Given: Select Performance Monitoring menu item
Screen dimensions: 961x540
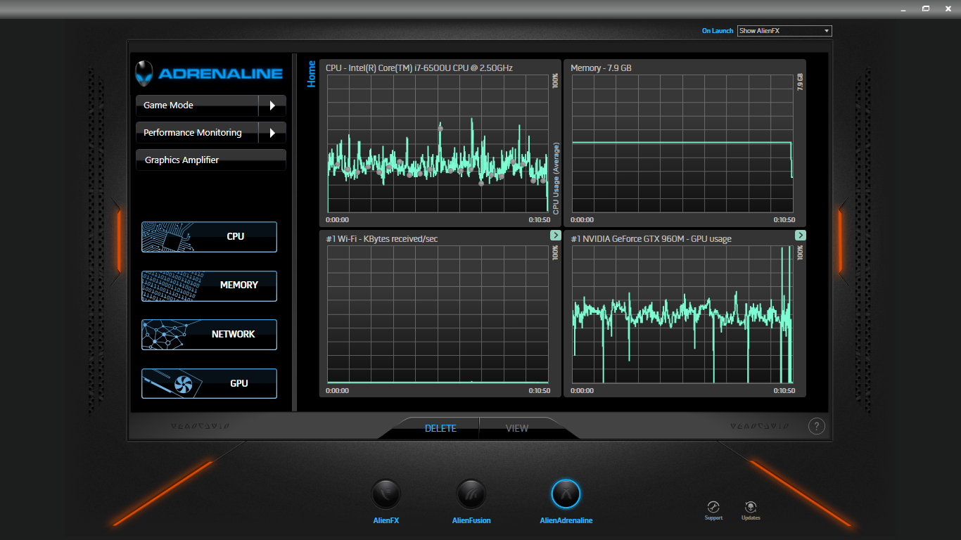Looking at the screenshot, I should pyautogui.click(x=198, y=132).
